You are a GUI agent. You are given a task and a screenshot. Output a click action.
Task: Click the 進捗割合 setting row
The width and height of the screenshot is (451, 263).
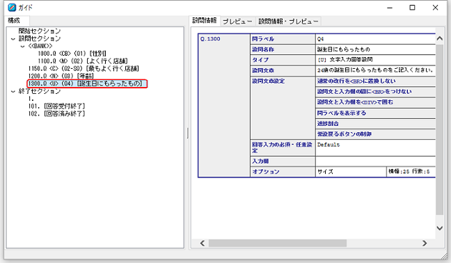[376, 124]
